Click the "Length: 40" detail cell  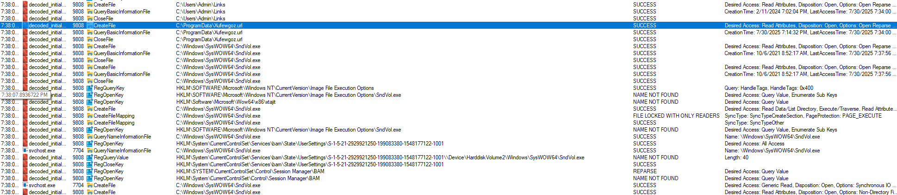coord(736,157)
